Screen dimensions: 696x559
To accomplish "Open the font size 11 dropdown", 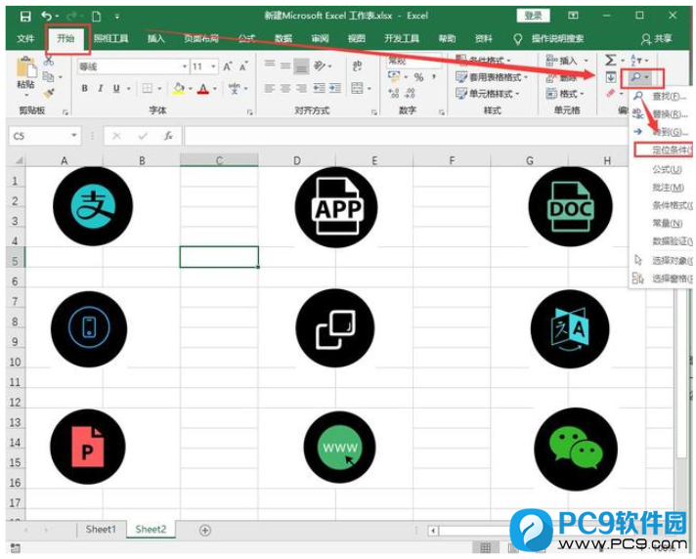I will coord(213,66).
